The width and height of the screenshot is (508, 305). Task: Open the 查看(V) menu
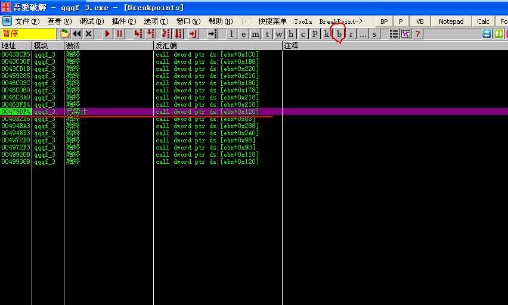coord(59,21)
